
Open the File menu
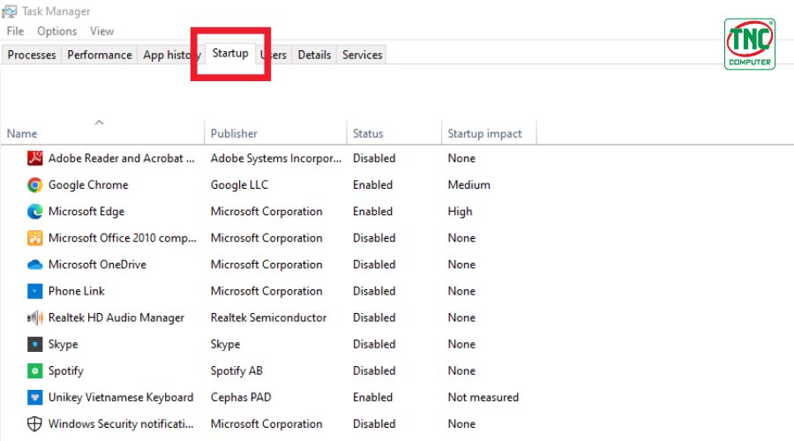[x=15, y=32]
